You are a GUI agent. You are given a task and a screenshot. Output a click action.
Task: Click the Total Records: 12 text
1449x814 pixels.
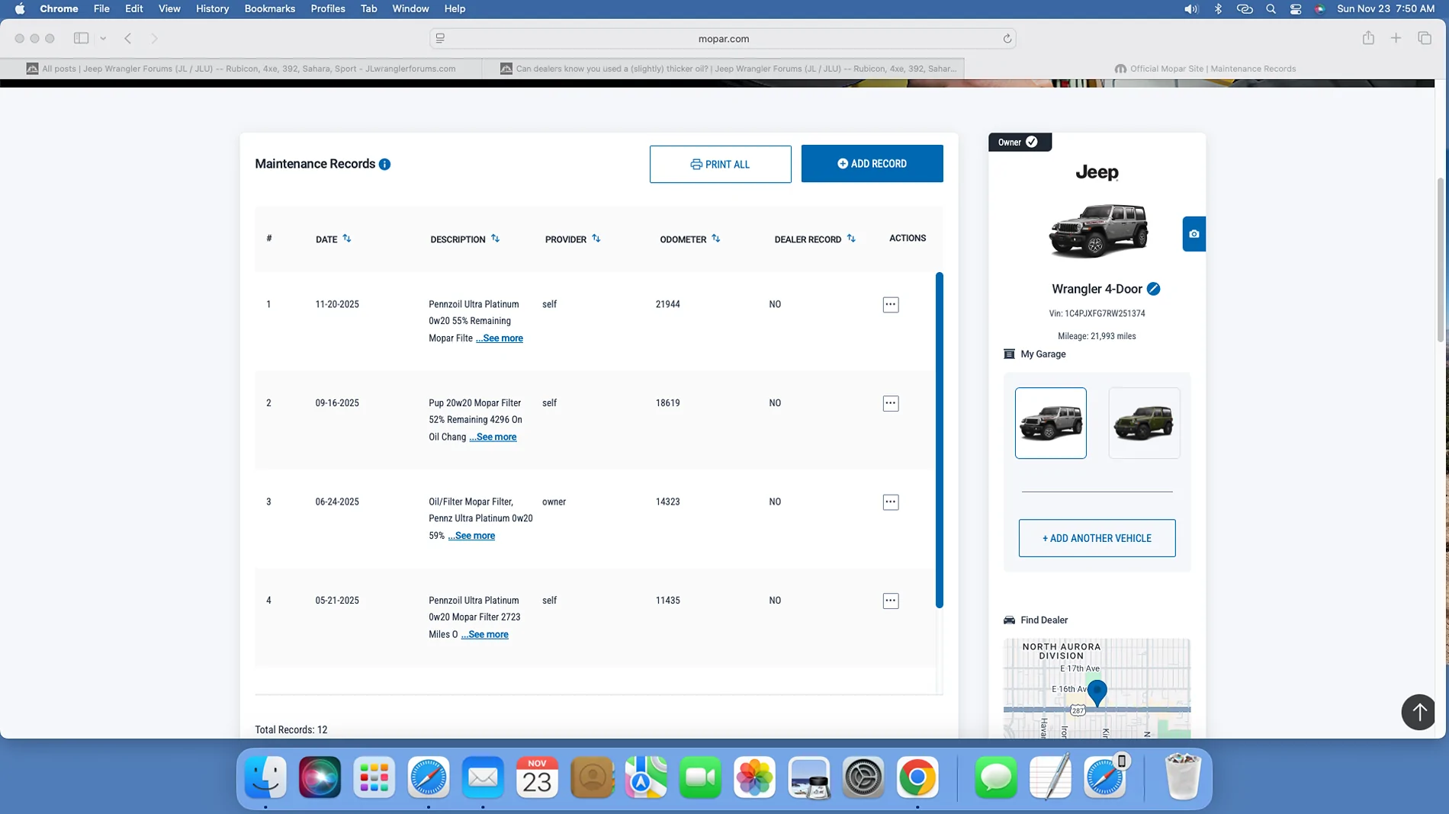pyautogui.click(x=291, y=730)
